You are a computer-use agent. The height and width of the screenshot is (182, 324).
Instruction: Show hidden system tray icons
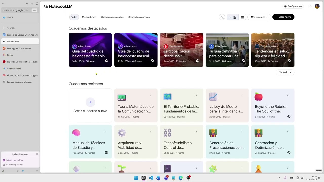tap(280, 178)
